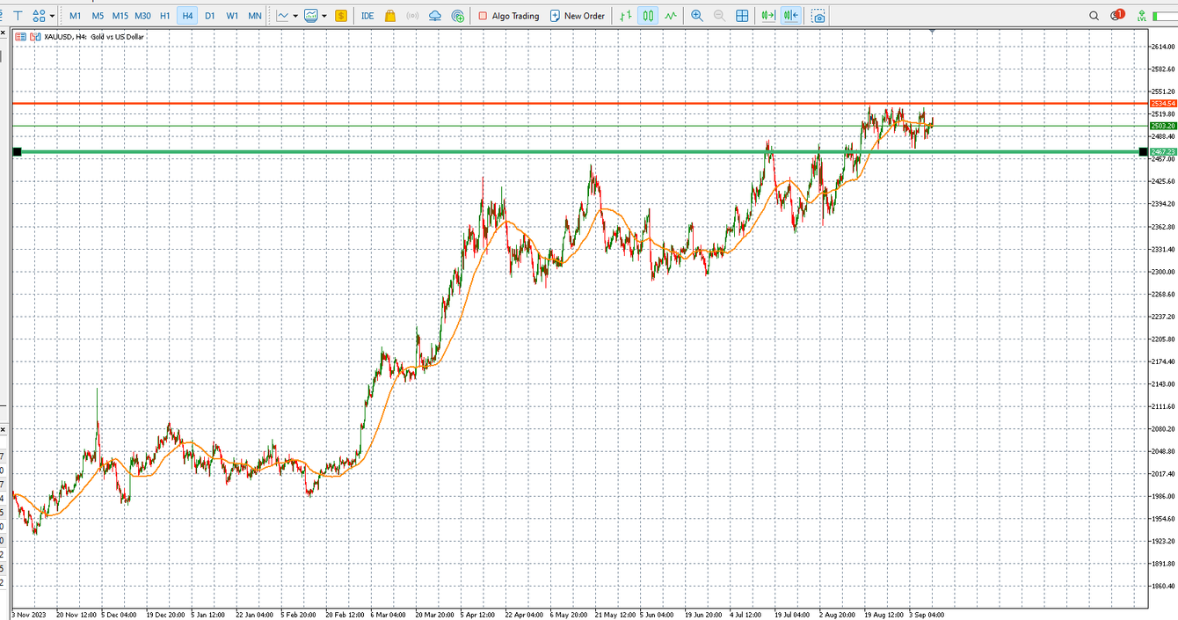Open notifications via the red badge icon

click(1117, 15)
